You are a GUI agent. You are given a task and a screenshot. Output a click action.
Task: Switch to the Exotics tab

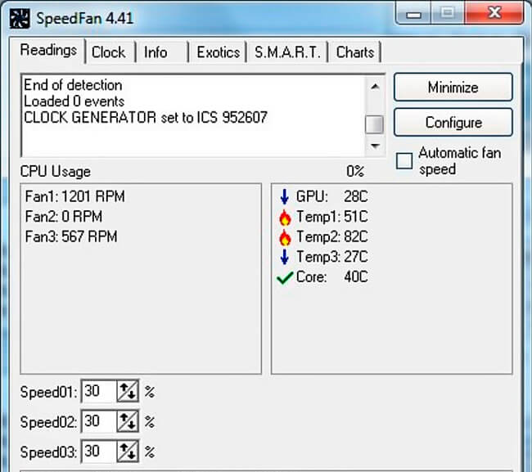[219, 52]
